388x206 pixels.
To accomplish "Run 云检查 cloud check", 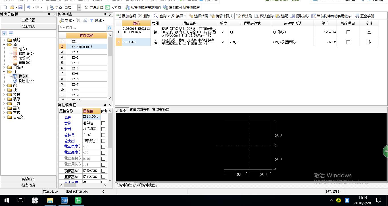I will tap(113, 7).
